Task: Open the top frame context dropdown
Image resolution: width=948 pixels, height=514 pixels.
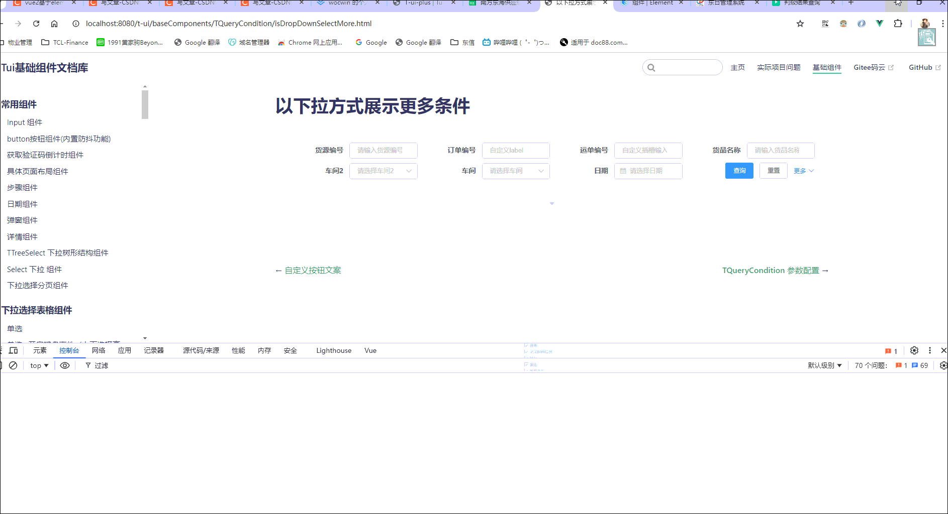Action: (x=38, y=365)
